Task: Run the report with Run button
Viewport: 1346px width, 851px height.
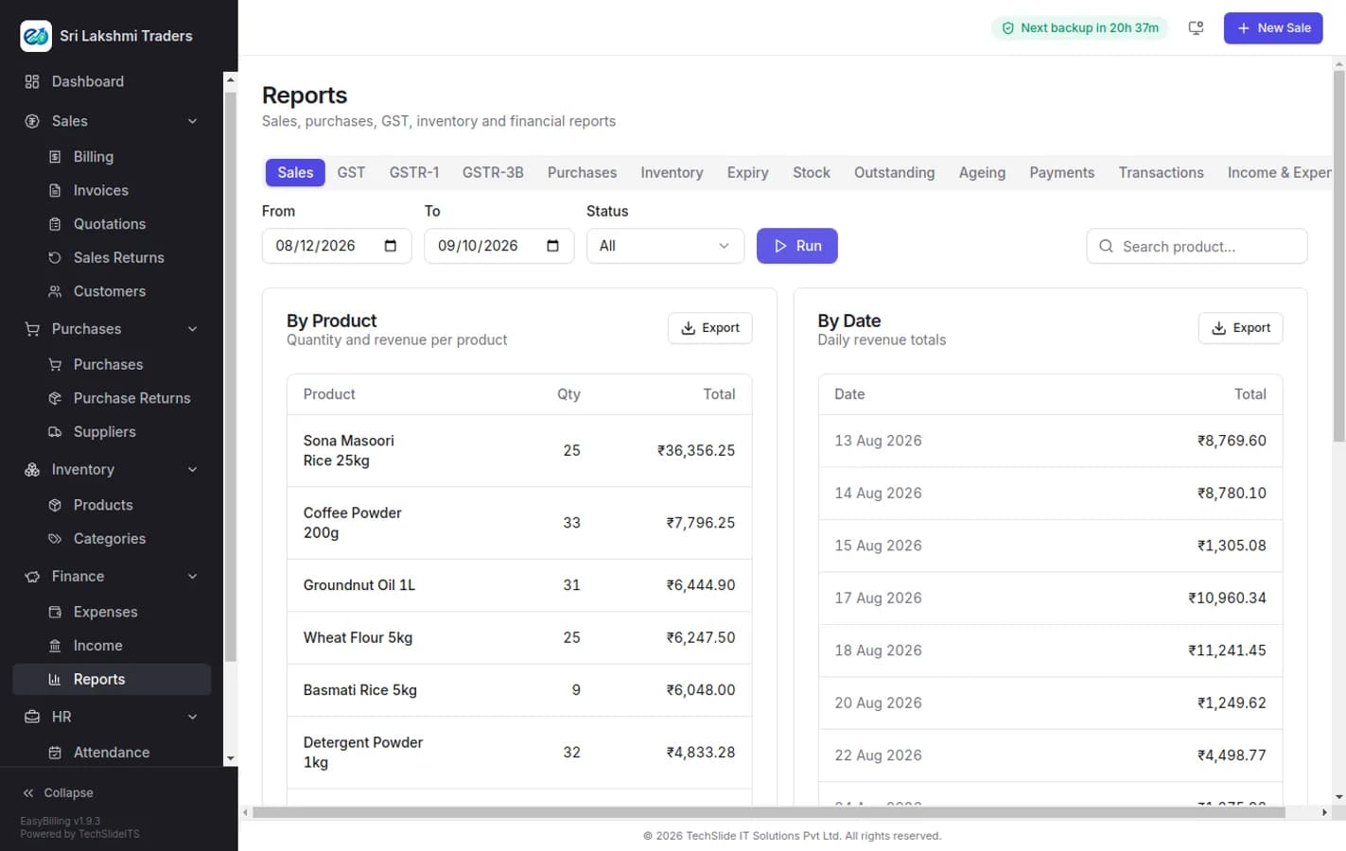Action: tap(796, 246)
